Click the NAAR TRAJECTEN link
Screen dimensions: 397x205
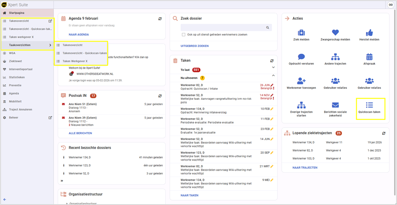305,168
